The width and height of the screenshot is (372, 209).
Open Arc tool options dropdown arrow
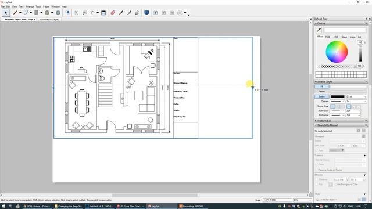click(31, 13)
